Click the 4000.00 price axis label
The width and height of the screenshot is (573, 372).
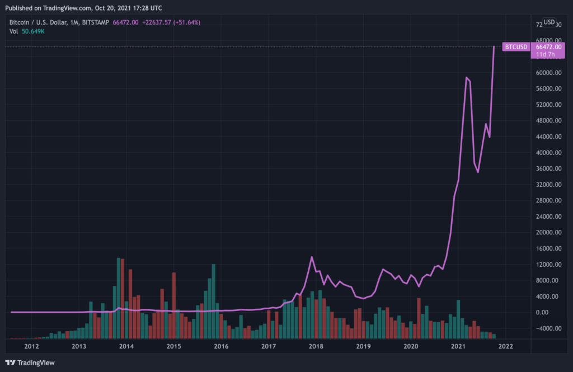pyautogui.click(x=547, y=296)
